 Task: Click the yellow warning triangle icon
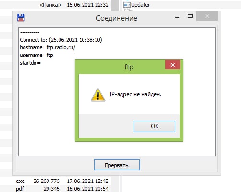[98, 95]
